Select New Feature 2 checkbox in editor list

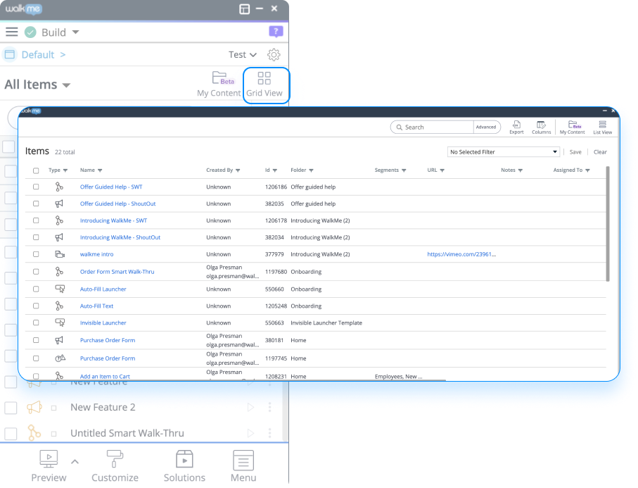click(x=11, y=407)
